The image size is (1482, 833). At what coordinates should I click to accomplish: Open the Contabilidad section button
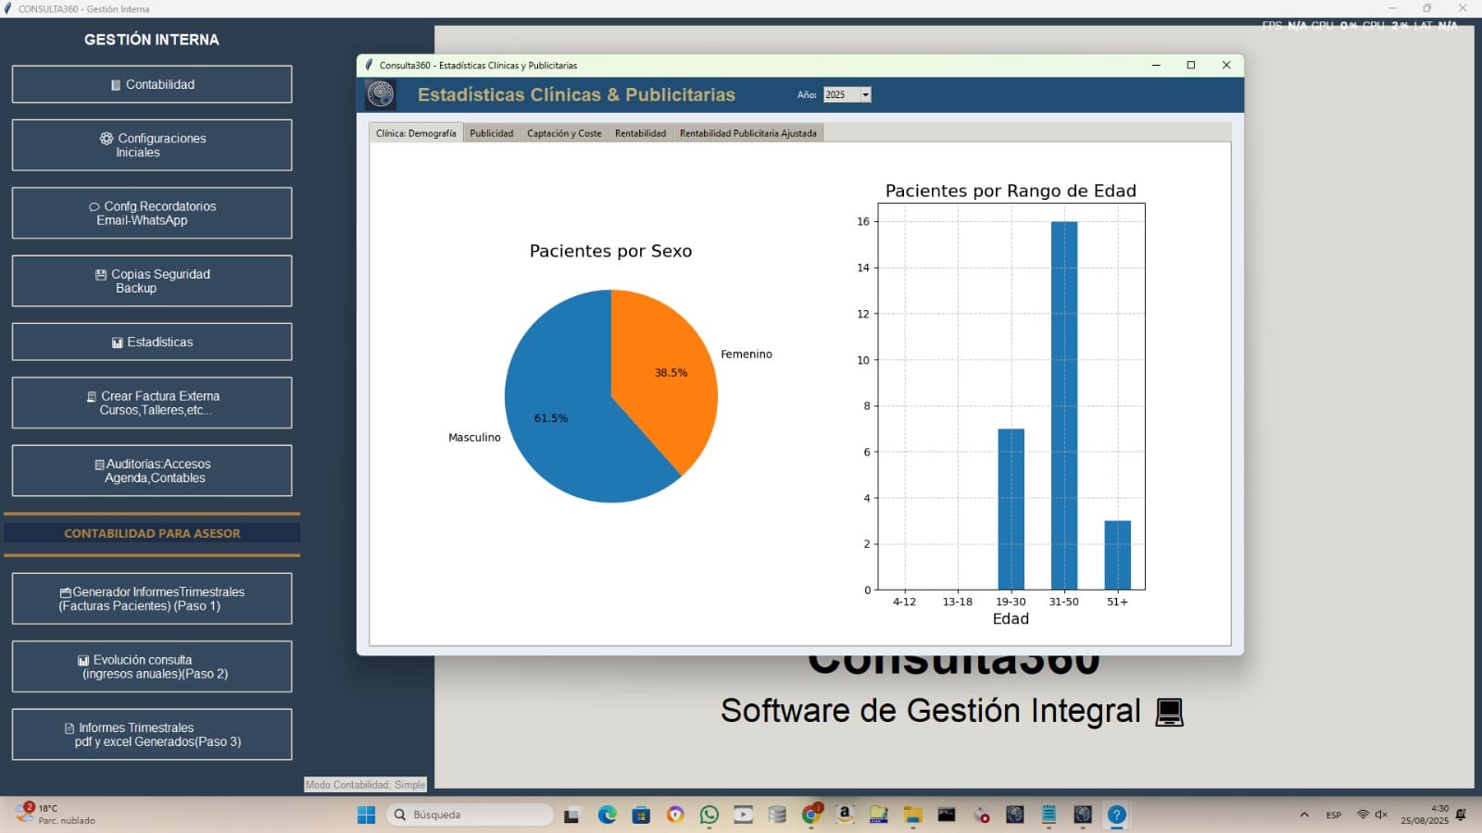point(152,84)
